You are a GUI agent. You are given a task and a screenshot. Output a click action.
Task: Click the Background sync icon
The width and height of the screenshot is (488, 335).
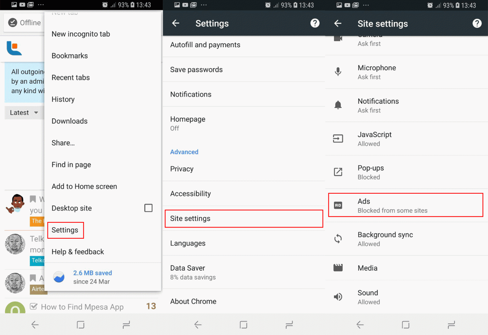[338, 239]
